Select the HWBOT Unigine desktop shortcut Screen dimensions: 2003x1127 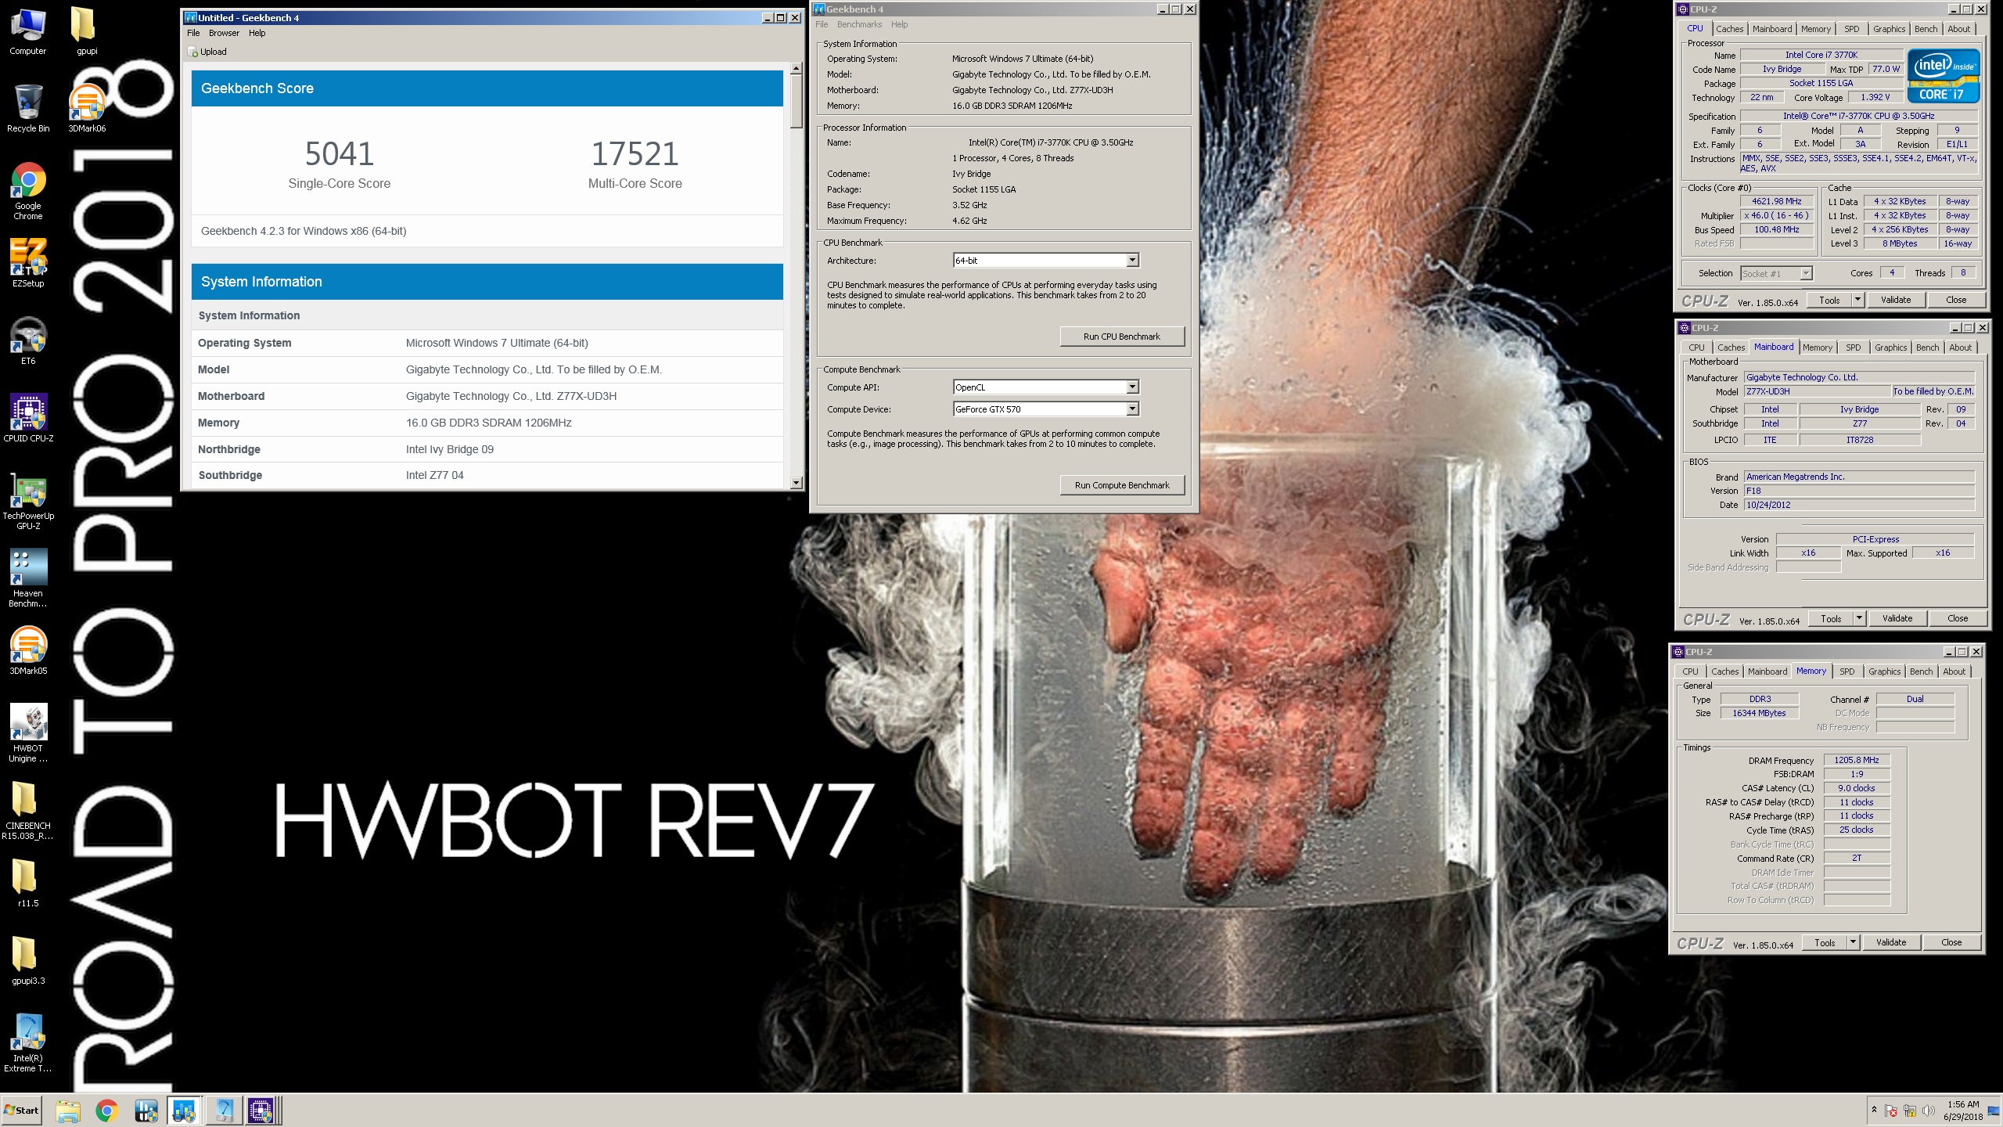pyautogui.click(x=28, y=733)
